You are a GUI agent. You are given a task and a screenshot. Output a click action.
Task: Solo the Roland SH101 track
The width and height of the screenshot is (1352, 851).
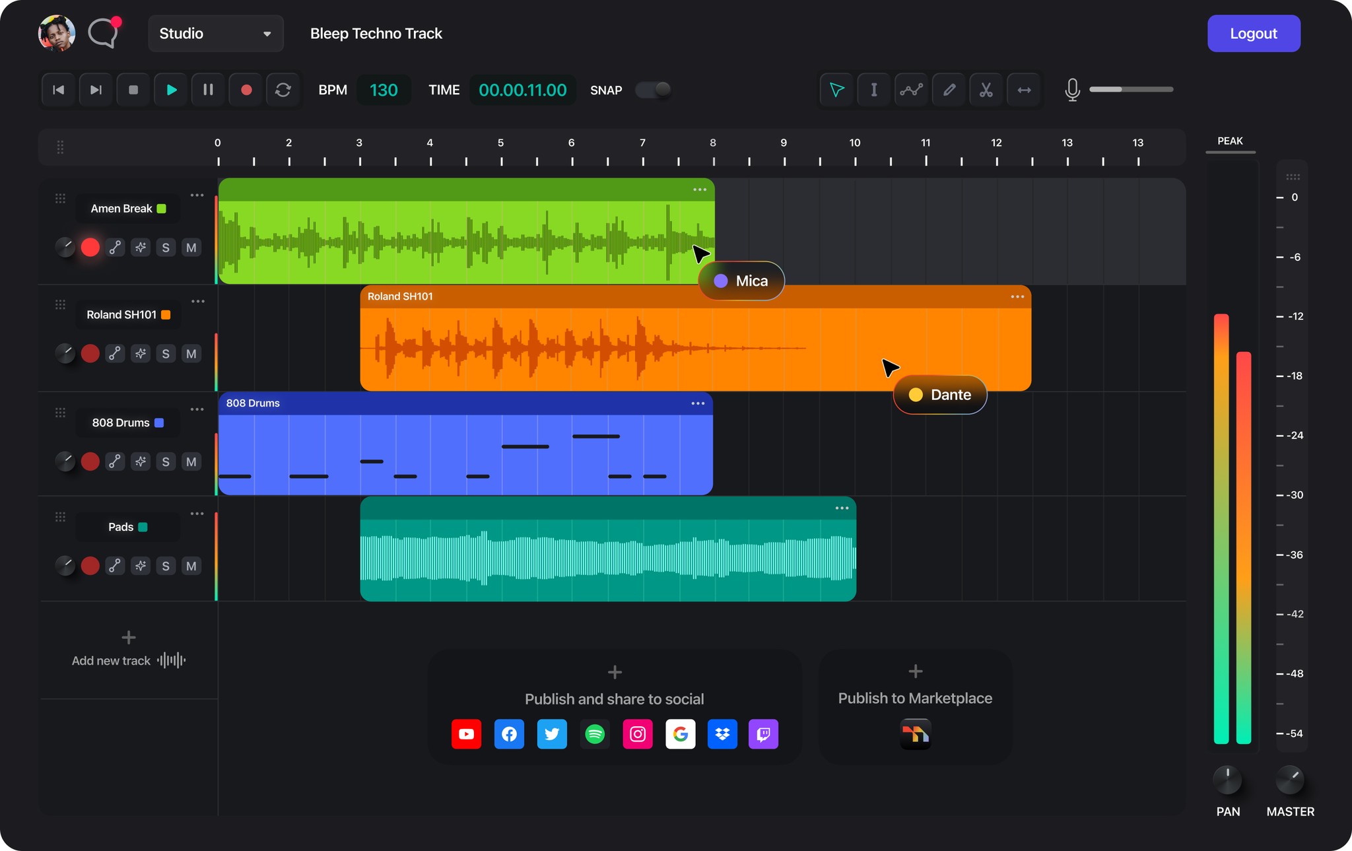point(166,354)
